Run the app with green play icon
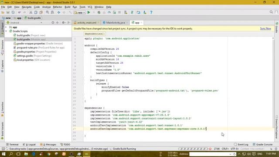 [x=89, y=13]
